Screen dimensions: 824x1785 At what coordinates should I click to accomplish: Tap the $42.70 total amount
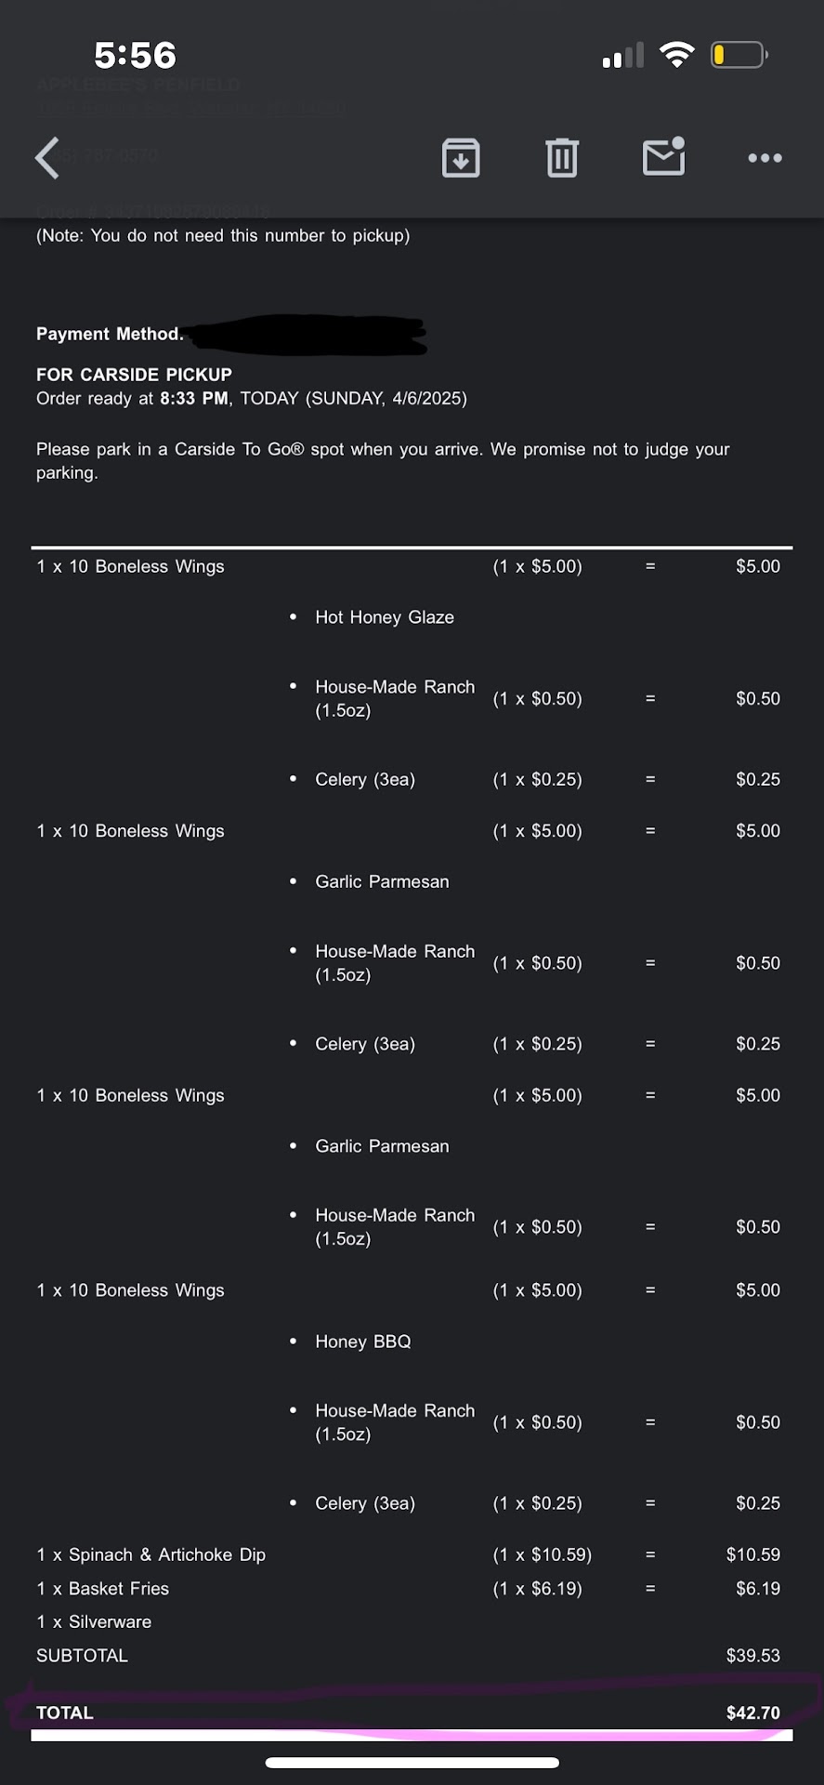click(x=752, y=1712)
